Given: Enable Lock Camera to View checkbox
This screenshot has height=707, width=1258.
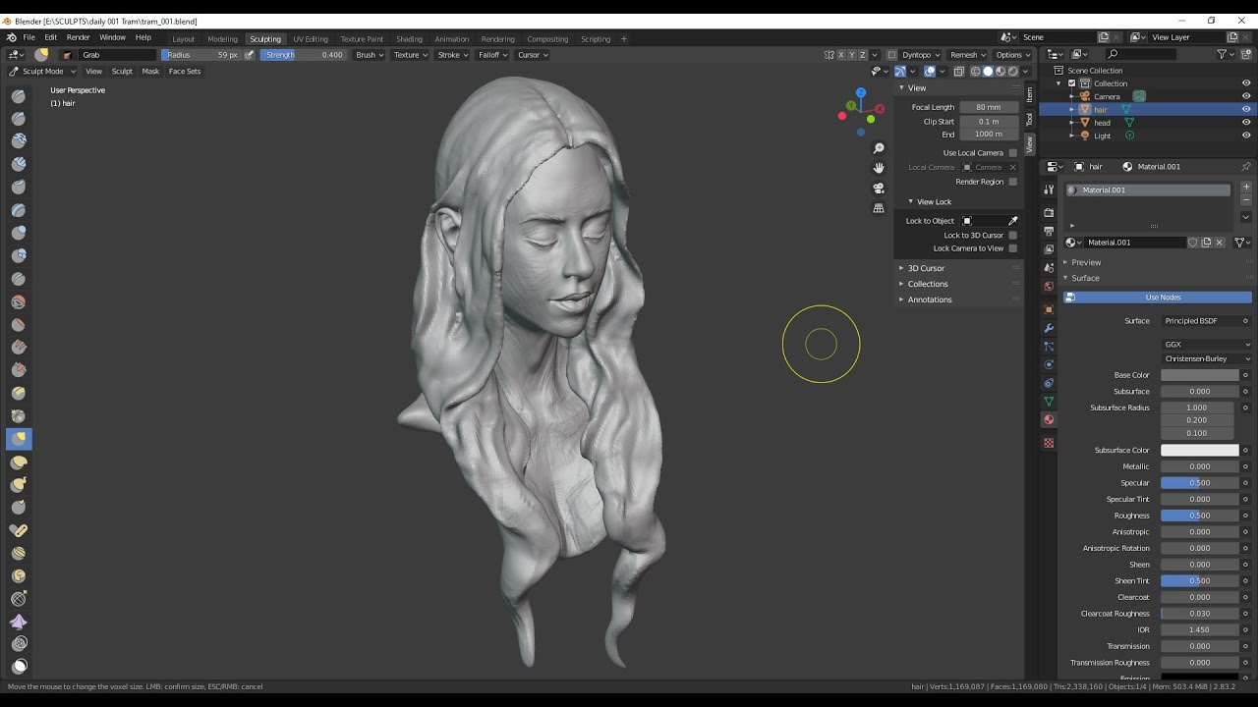Looking at the screenshot, I should click(x=1012, y=248).
